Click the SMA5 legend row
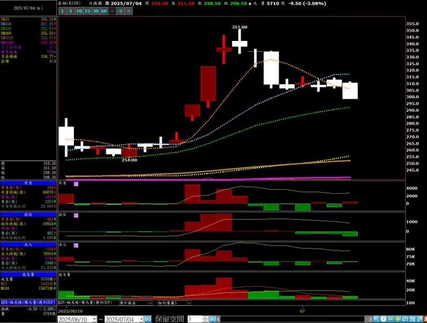Screen dimensions: 427x323 28,19
